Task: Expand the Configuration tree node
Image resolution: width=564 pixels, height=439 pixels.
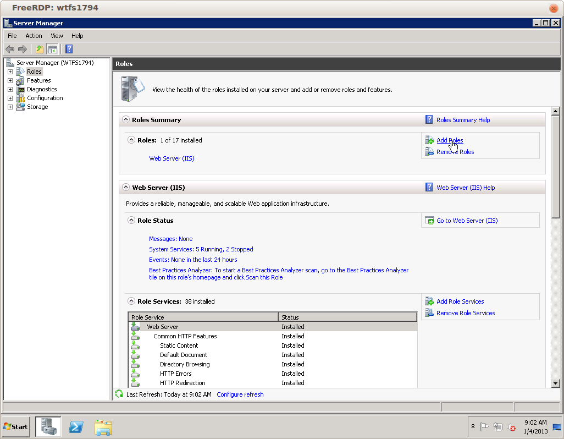Action: pyautogui.click(x=10, y=98)
